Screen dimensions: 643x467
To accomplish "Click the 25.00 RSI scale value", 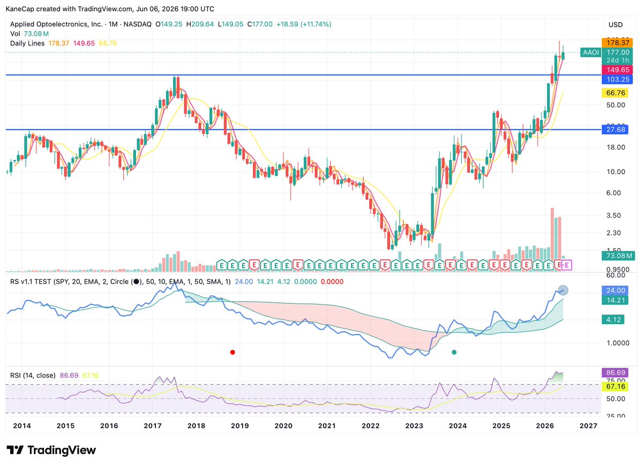I will [x=615, y=416].
